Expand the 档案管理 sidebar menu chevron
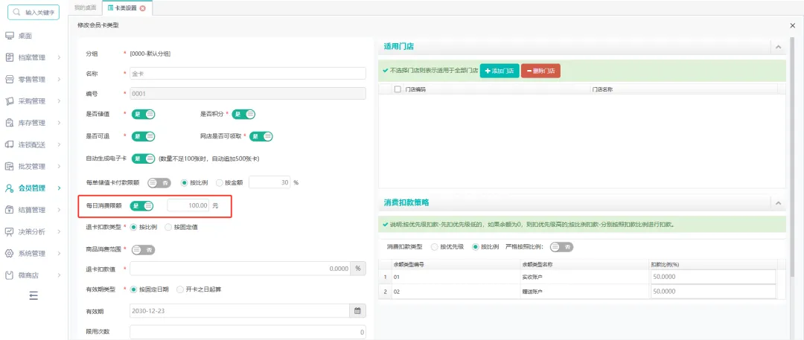The width and height of the screenshot is (804, 340). (x=59, y=57)
